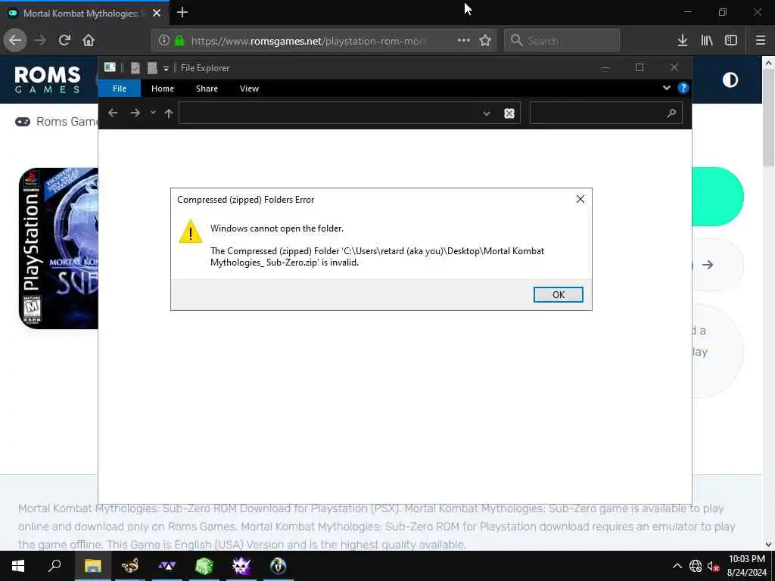
Task: Close the Mortal Kombat Mythologies browser tab
Action: tap(157, 14)
